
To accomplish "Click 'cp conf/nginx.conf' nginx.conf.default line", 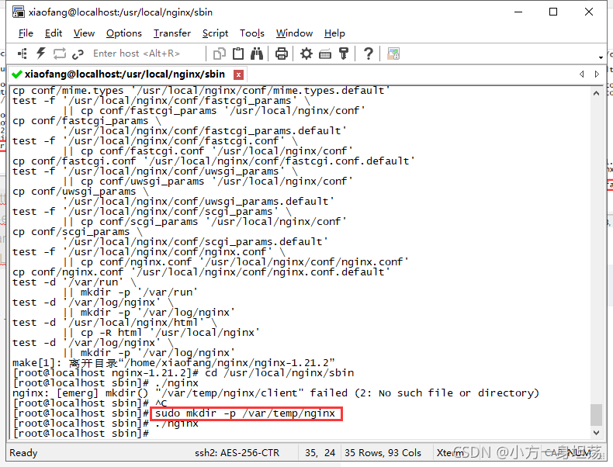I will tap(201, 272).
